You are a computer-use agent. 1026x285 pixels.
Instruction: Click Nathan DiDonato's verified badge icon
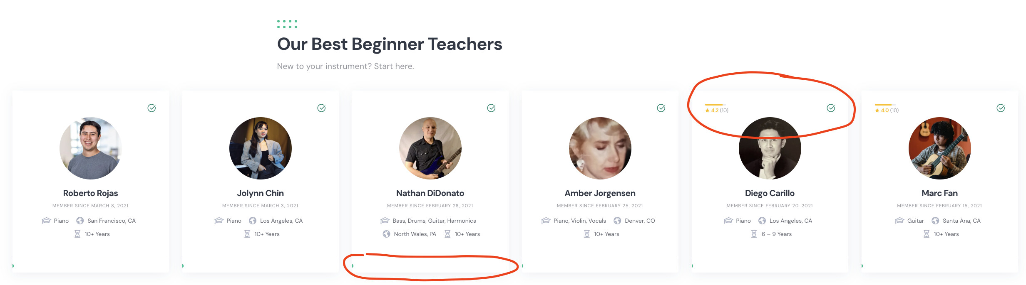[x=491, y=108]
